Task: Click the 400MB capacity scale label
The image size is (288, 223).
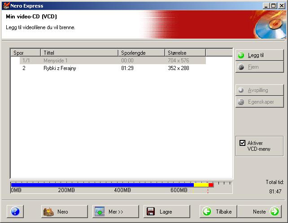Action: 122,190
